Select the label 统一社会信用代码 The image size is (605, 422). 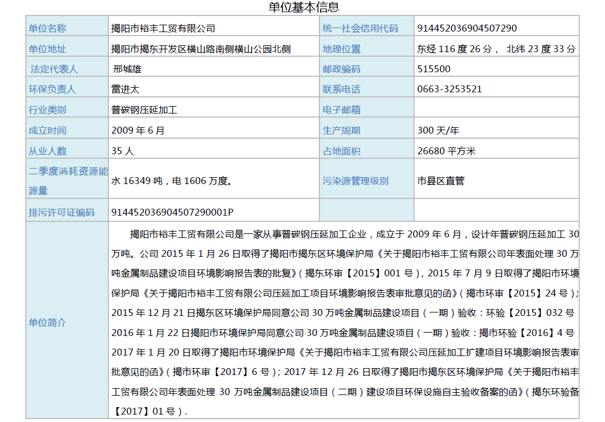360,28
